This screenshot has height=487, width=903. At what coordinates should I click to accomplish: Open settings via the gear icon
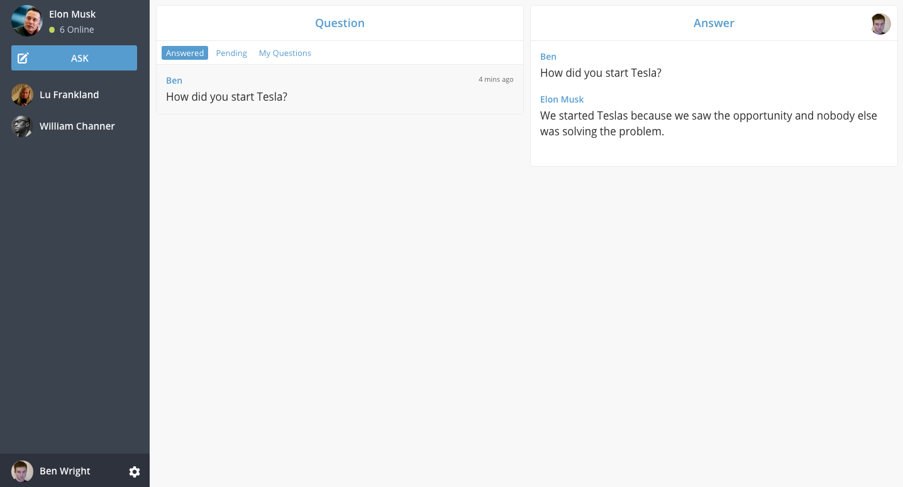pos(135,471)
